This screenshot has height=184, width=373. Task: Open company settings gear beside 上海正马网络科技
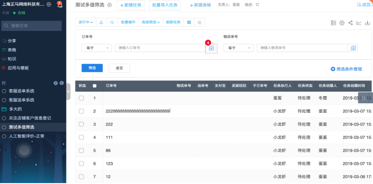(x=49, y=4)
